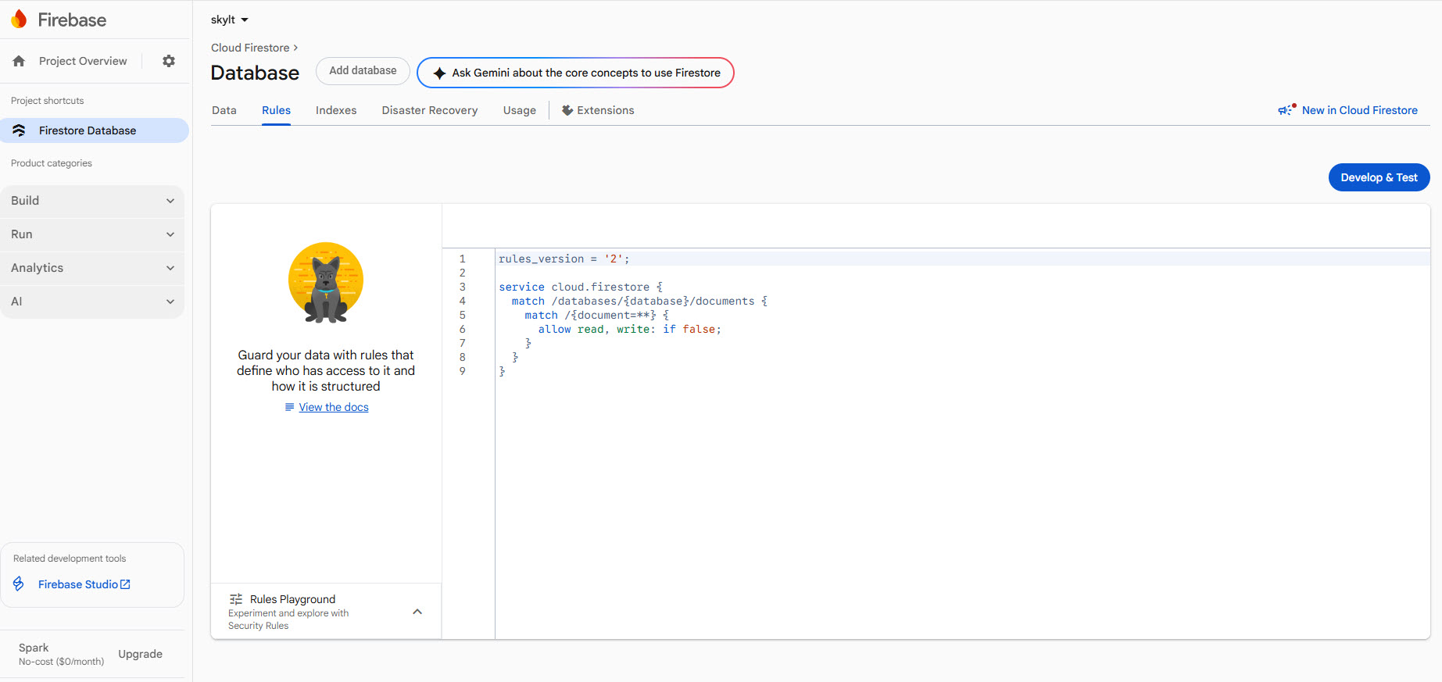Viewport: 1442px width, 682px height.
Task: Click the rules_version line in editor
Action: click(564, 259)
